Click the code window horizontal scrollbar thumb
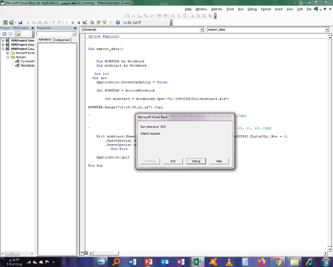 tap(106, 253)
